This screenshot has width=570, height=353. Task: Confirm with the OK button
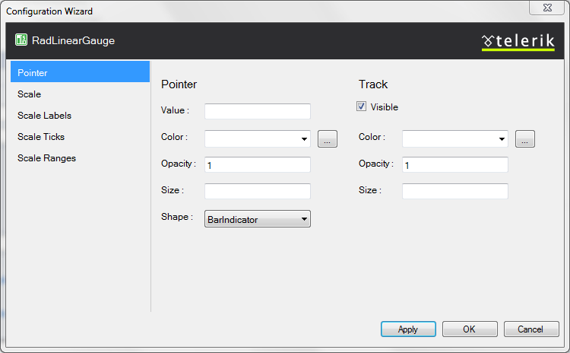[470, 329]
